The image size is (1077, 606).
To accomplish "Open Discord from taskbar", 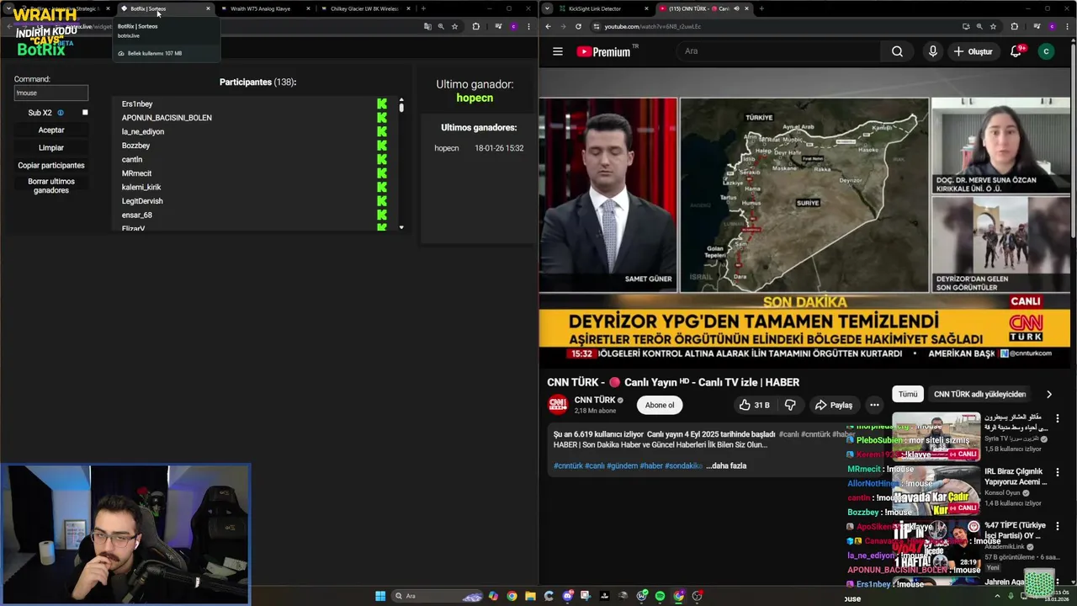I will 568,596.
